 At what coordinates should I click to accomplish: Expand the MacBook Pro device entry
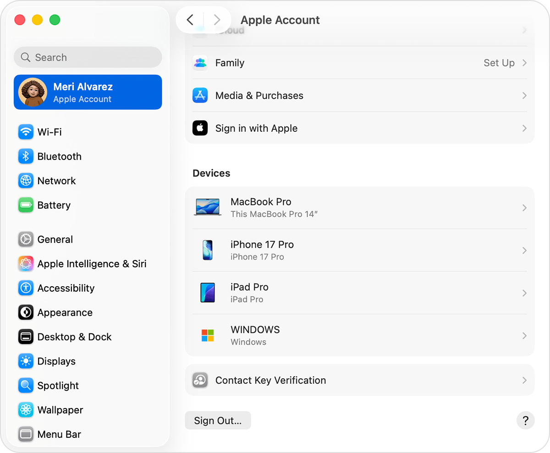point(360,207)
